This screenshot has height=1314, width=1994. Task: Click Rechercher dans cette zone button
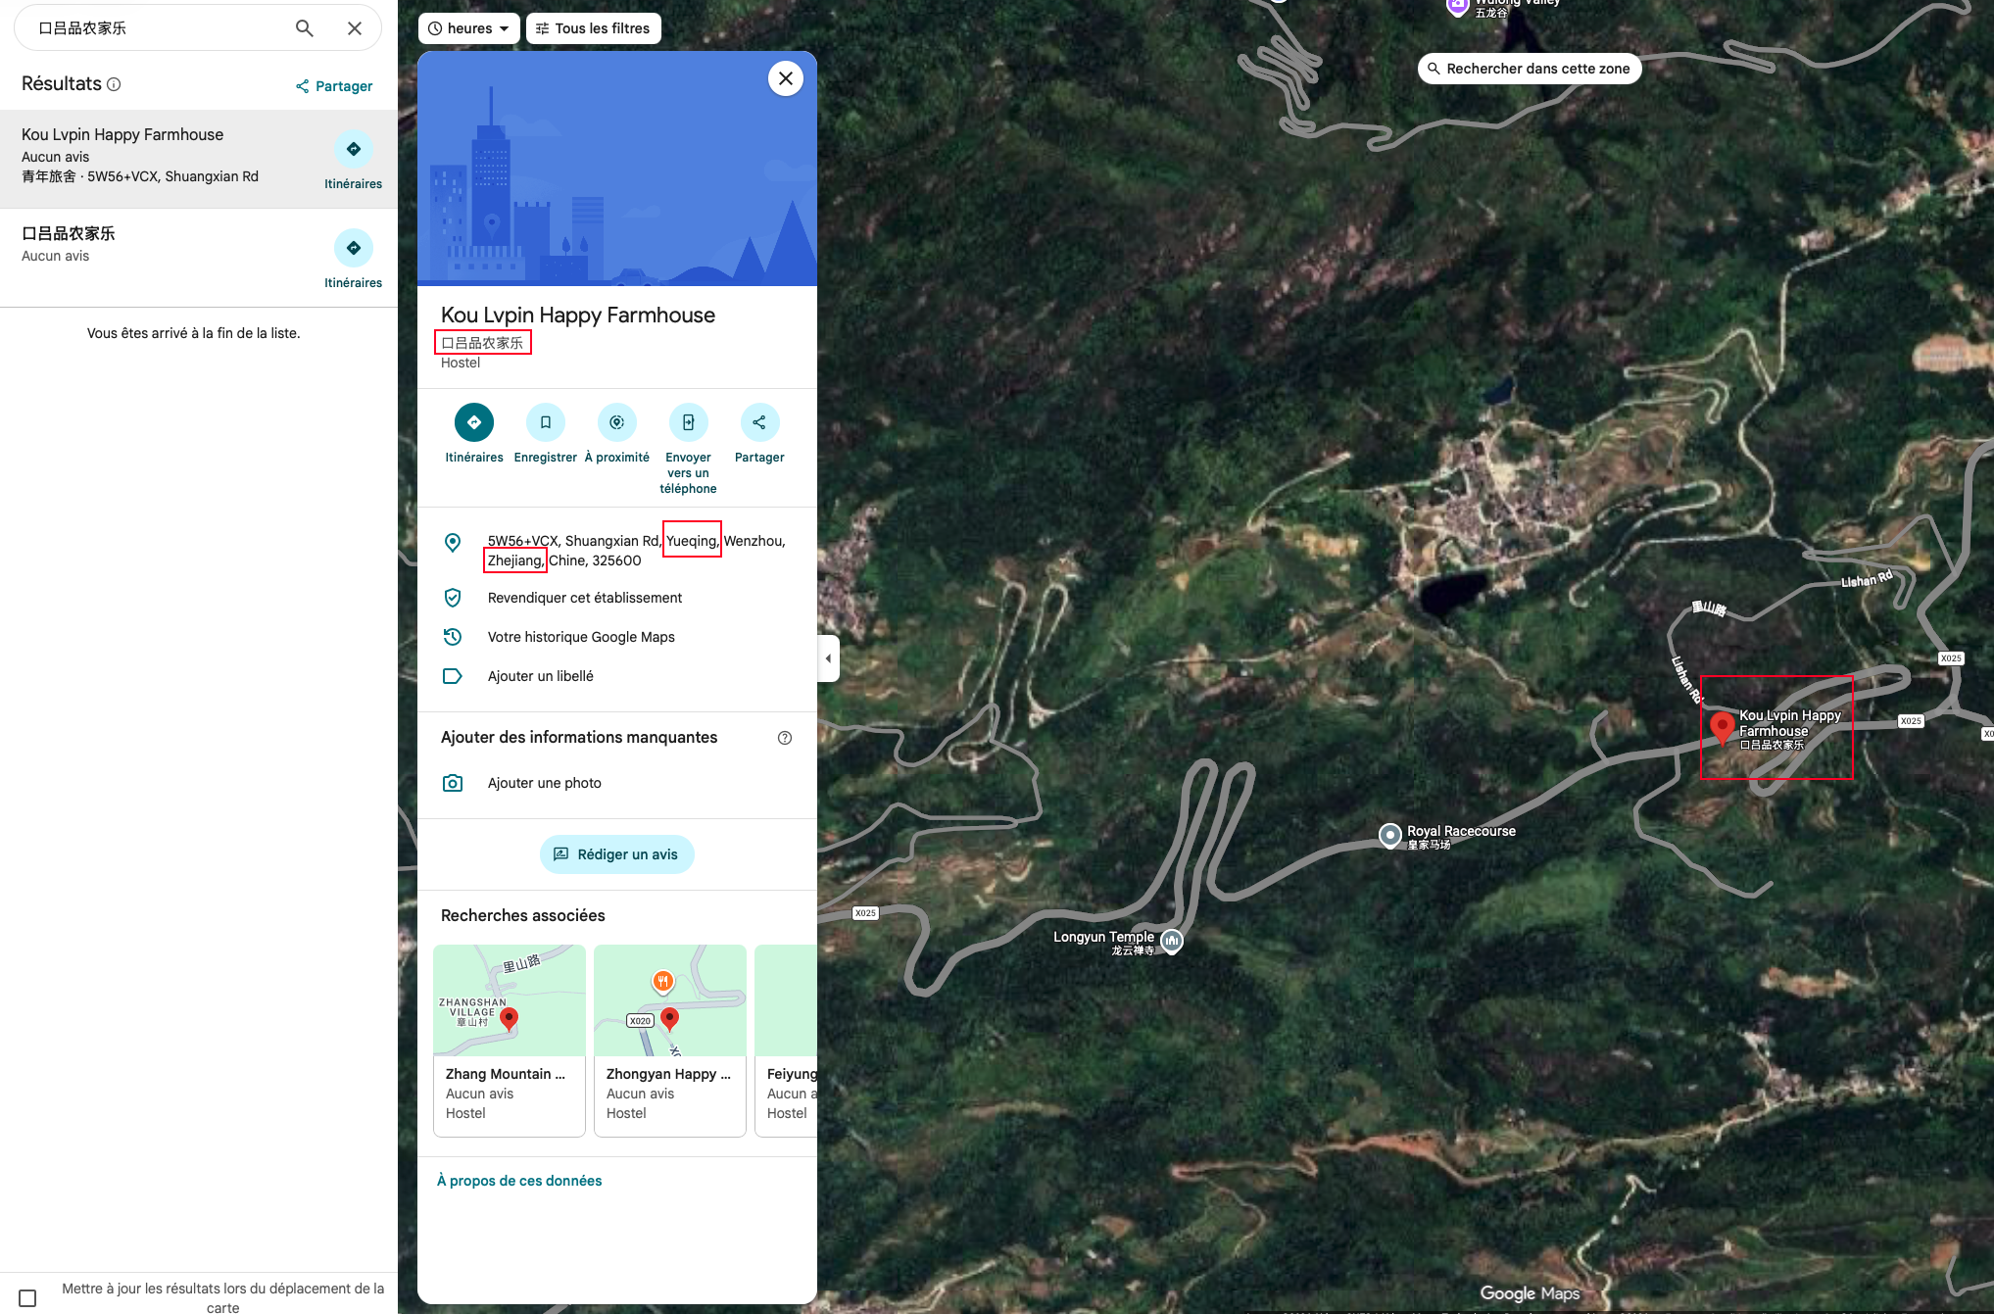[x=1530, y=69]
